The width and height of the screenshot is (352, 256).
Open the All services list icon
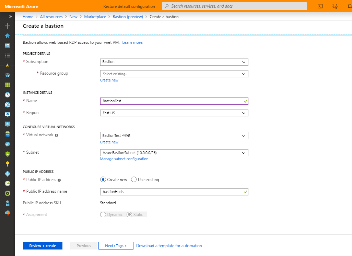coord(8,55)
